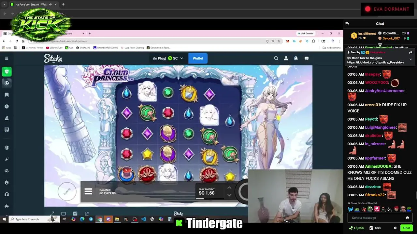
Task: Open the Kick bookmark
Action: pos(69,47)
